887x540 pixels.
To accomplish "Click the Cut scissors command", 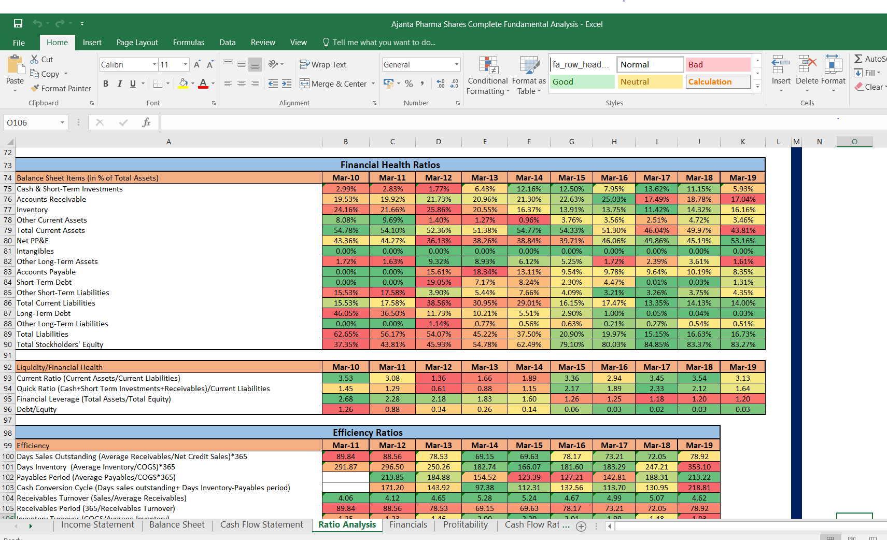I will coord(41,60).
